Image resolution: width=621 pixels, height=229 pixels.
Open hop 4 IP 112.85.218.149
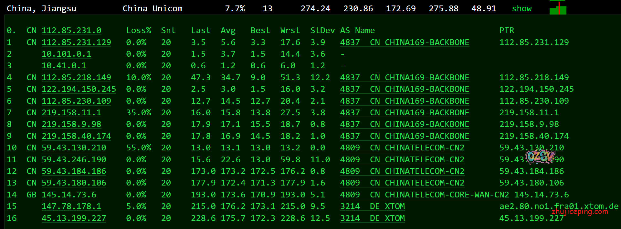pyautogui.click(x=76, y=78)
